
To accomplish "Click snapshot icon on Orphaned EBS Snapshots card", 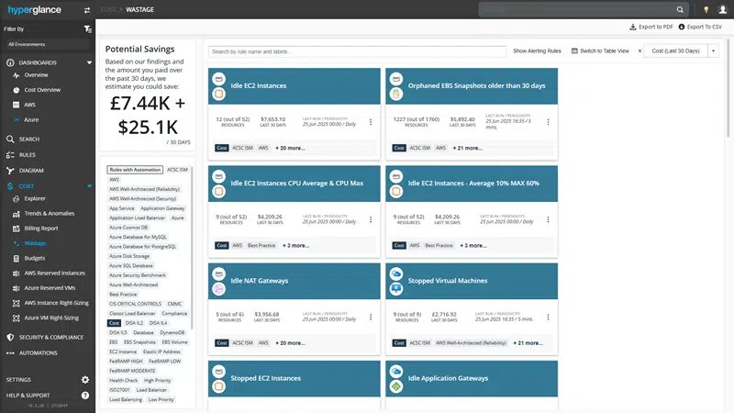I will [396, 95].
